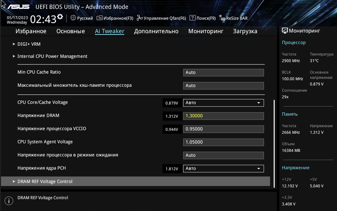Image resolution: width=337 pixels, height=211 pixels.
Task: Open the Избранное tab
Action: pos(31,31)
